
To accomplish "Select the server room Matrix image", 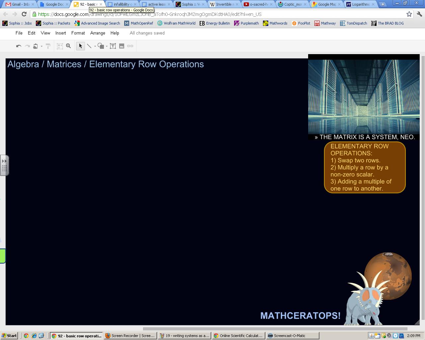I will 364,96.
